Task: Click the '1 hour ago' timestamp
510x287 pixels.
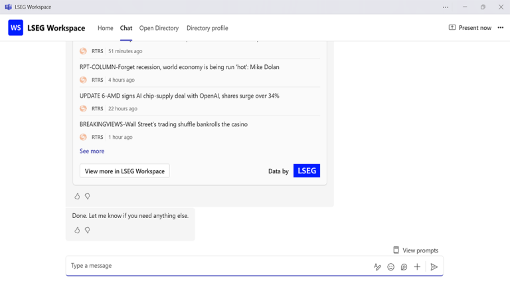Action: pyautogui.click(x=120, y=138)
